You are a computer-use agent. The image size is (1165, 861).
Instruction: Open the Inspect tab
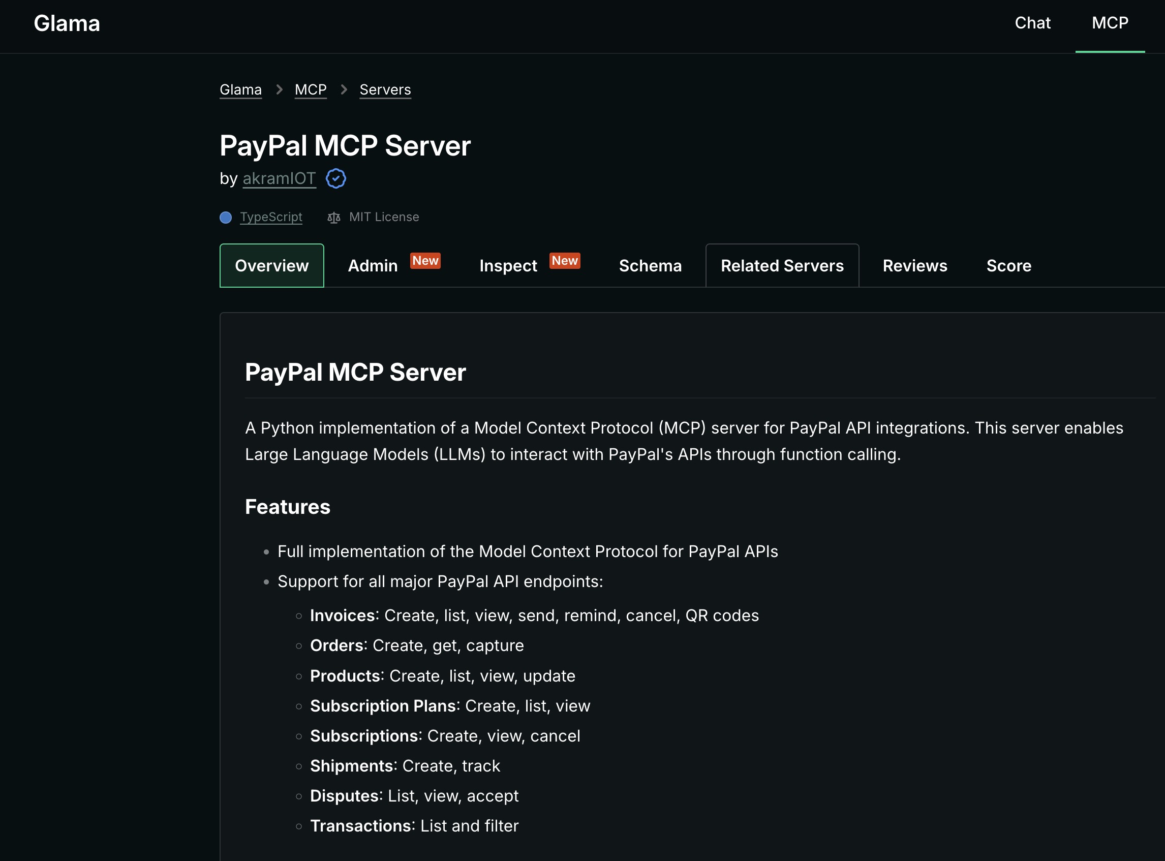pyautogui.click(x=508, y=265)
